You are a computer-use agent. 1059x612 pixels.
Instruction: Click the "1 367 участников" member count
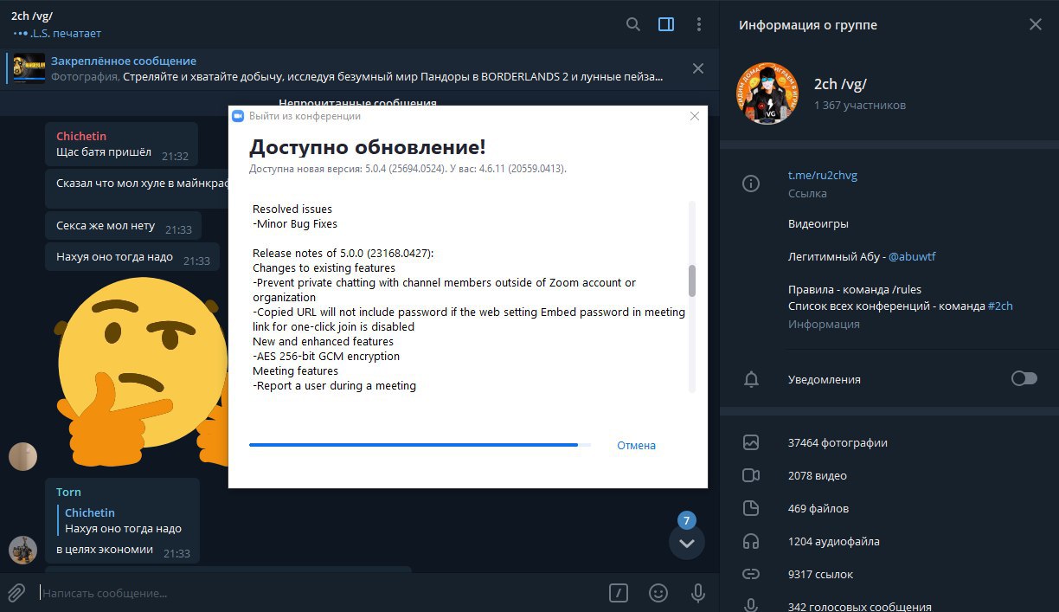pyautogui.click(x=860, y=105)
